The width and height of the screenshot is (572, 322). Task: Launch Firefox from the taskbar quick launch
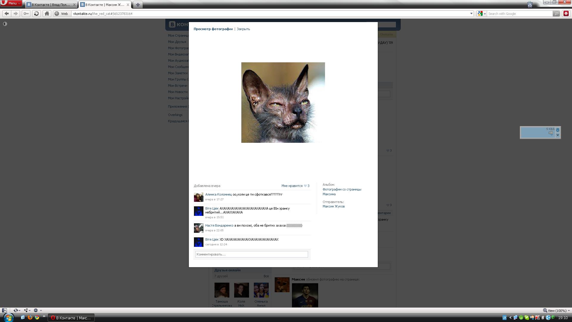[30, 318]
